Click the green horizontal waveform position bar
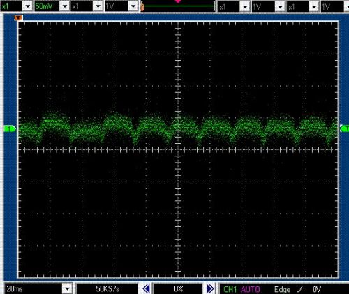349x294 pixels. [179, 6]
